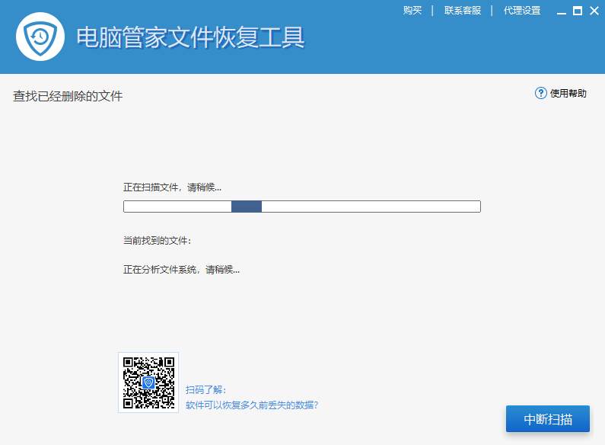
Task: Open 代理设置 proxy settings
Action: pos(522,11)
